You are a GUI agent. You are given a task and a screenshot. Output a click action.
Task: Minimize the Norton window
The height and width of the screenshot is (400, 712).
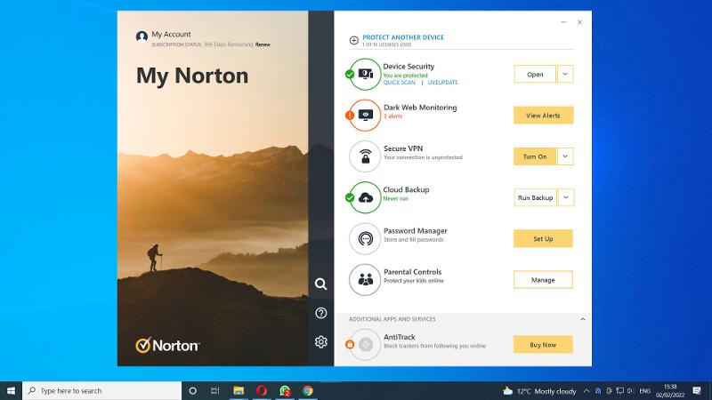(563, 22)
